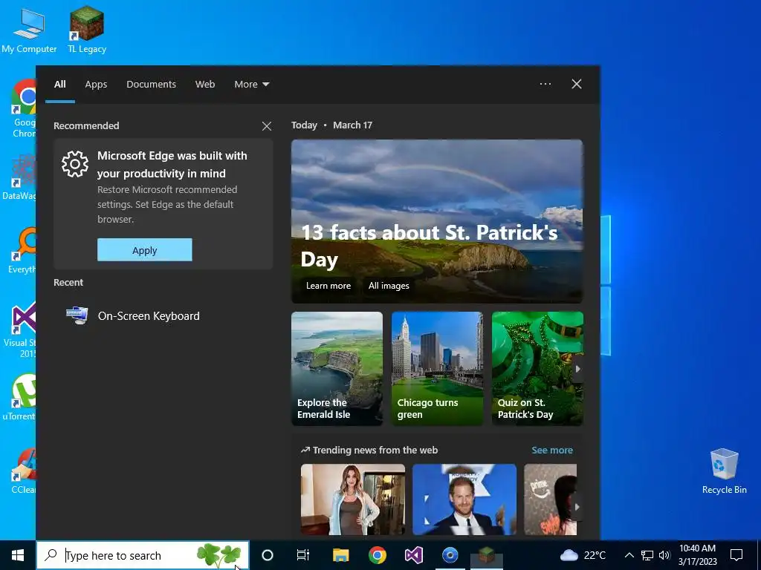Select the All search tab
The image size is (761, 570).
pyautogui.click(x=59, y=85)
